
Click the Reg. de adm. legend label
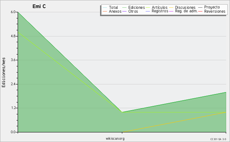point(186,11)
